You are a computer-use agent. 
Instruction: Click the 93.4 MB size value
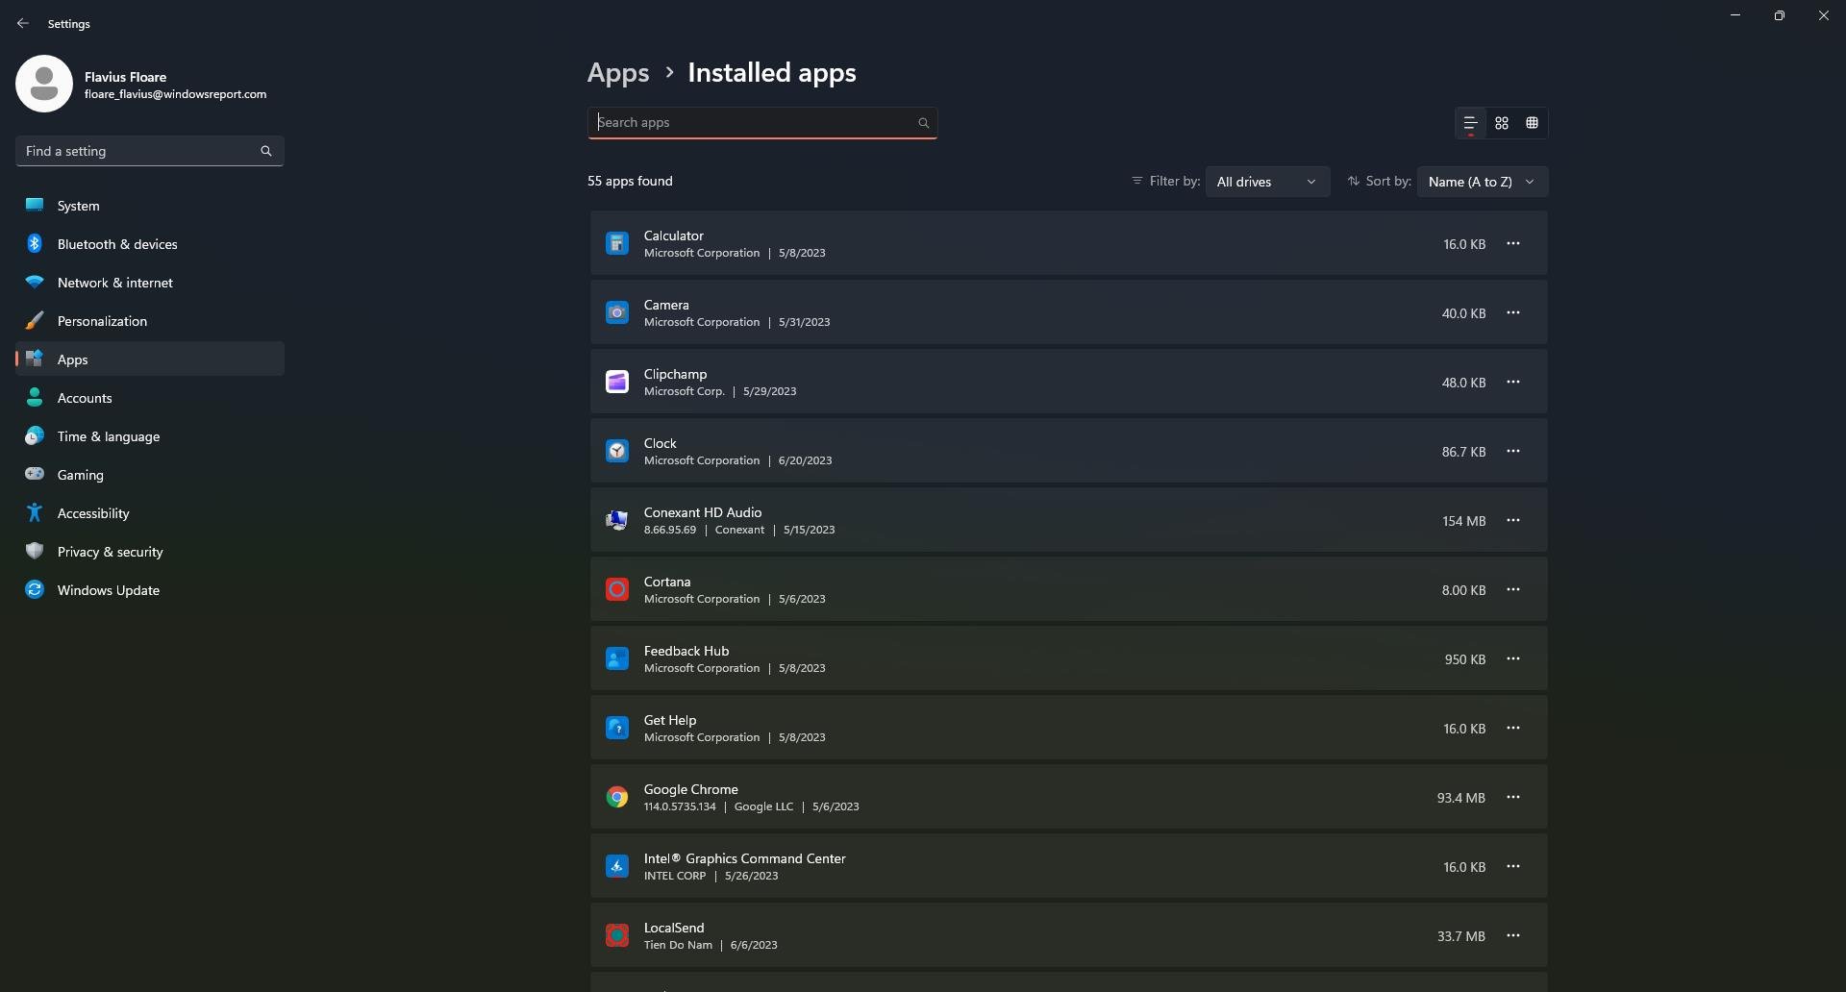coord(1461,798)
